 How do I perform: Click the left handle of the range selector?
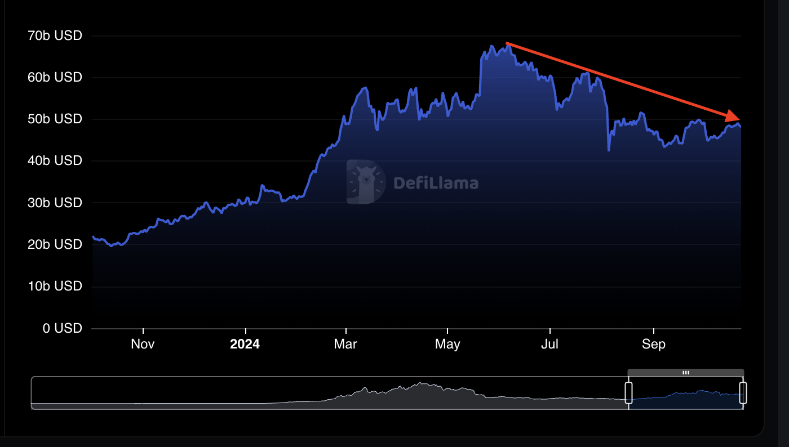[x=628, y=392]
